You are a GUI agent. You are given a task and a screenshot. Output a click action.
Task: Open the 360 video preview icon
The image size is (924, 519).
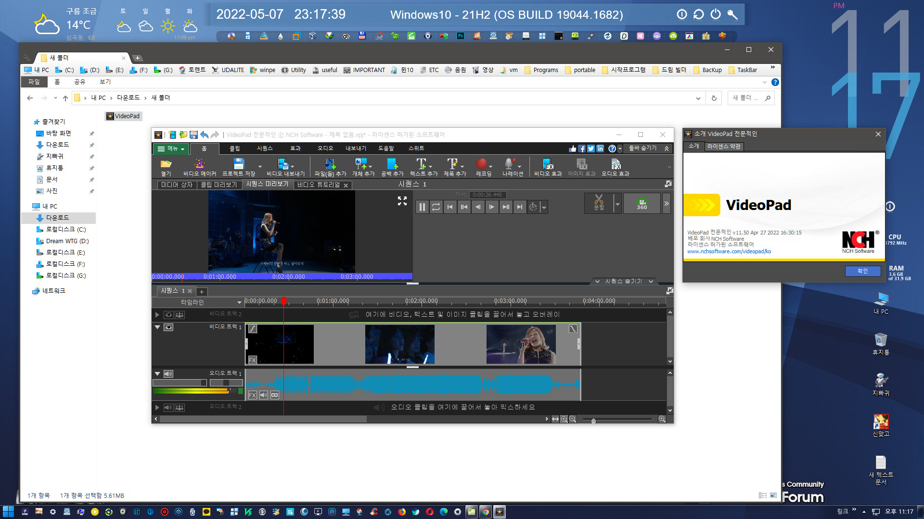point(642,203)
